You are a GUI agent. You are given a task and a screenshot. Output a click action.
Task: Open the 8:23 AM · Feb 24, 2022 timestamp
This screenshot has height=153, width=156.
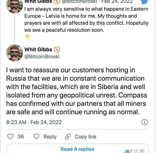pyautogui.click(x=34, y=122)
